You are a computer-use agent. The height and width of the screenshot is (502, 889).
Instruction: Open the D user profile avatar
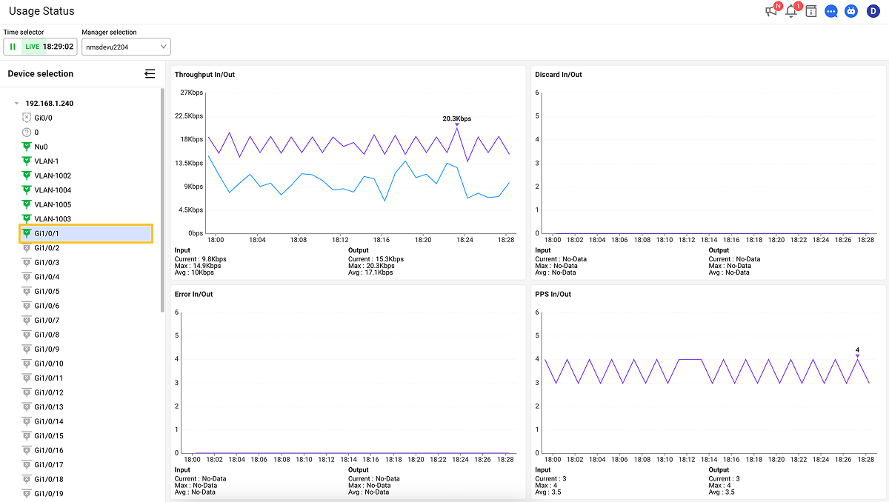click(872, 11)
